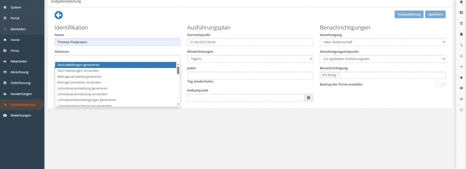The image size is (466, 169).
Task: Open the Genehmigungszeitpunkt dropdown
Action: [x=383, y=59]
